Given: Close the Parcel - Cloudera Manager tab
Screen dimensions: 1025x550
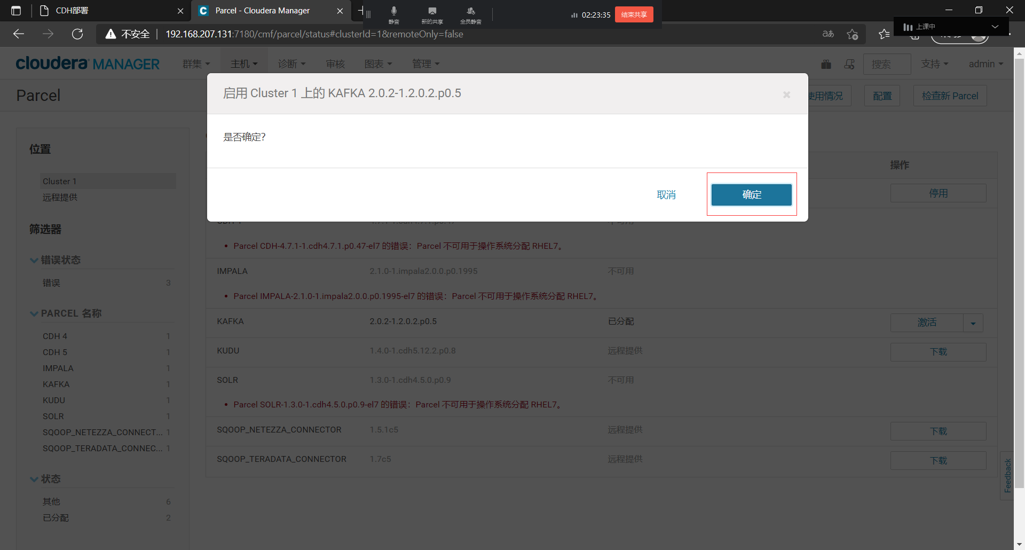Looking at the screenshot, I should click(x=340, y=11).
